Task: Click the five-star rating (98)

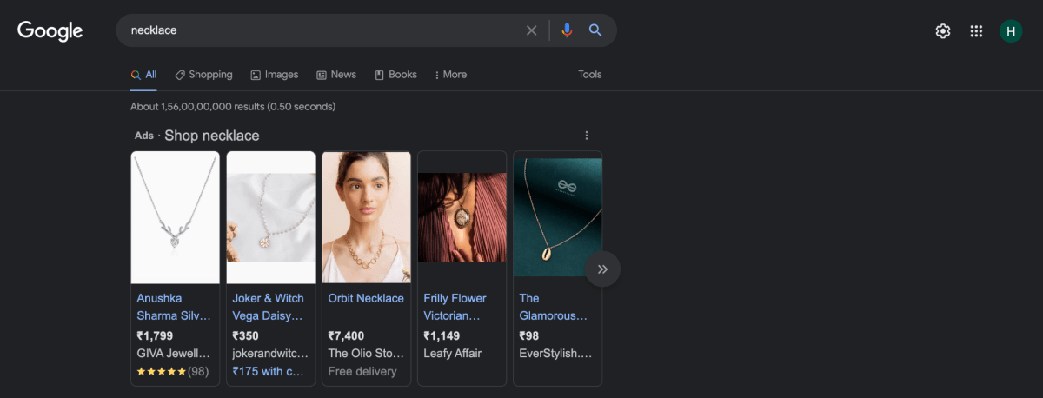Action: (x=173, y=371)
